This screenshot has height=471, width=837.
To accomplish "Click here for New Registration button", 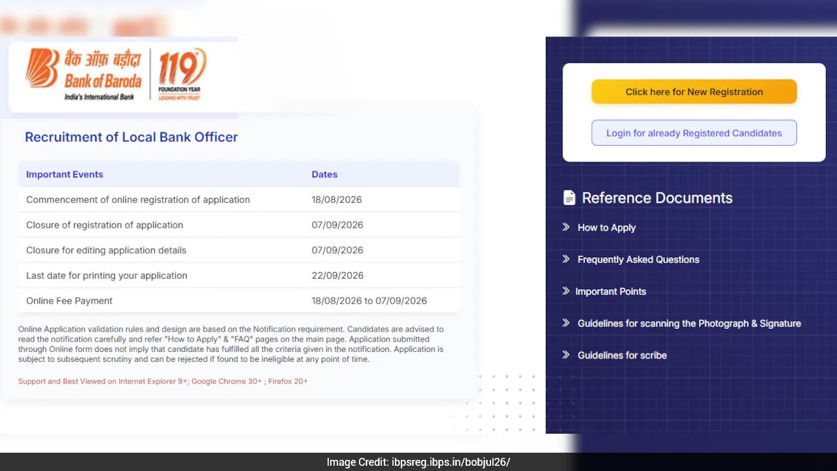I will 694,92.
